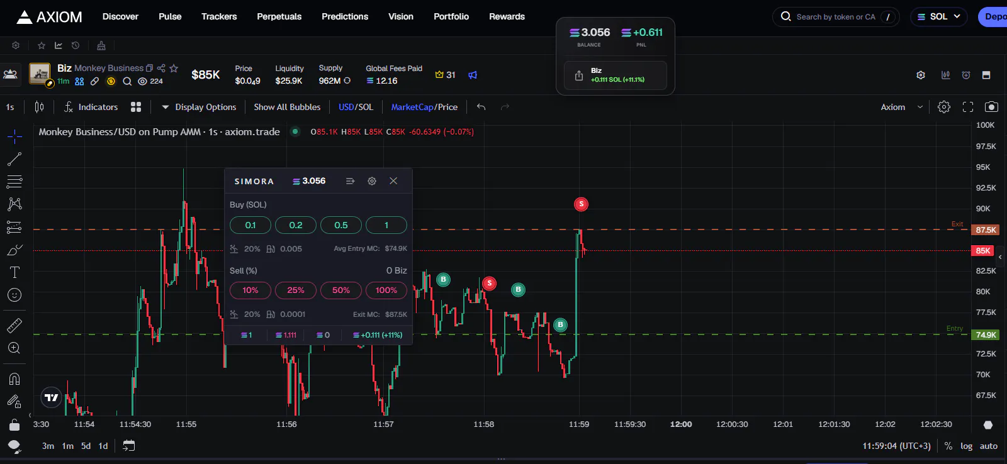
Task: Toggle log scale on price axis
Action: click(x=967, y=446)
